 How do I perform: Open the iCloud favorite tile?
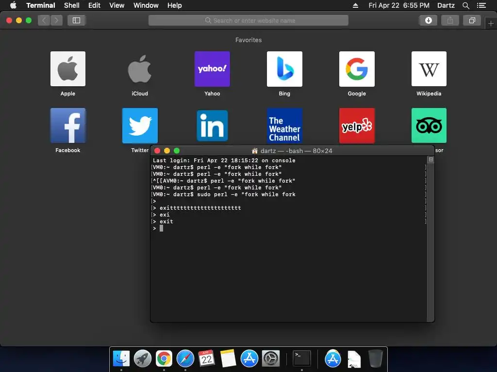pyautogui.click(x=140, y=69)
